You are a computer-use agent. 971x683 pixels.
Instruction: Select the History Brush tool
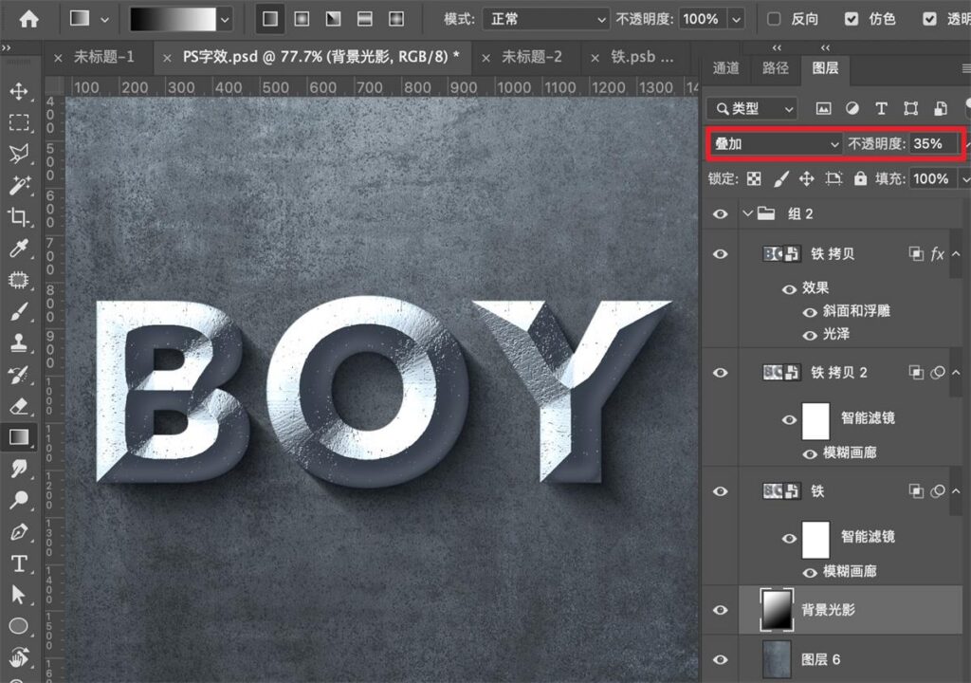(x=19, y=375)
